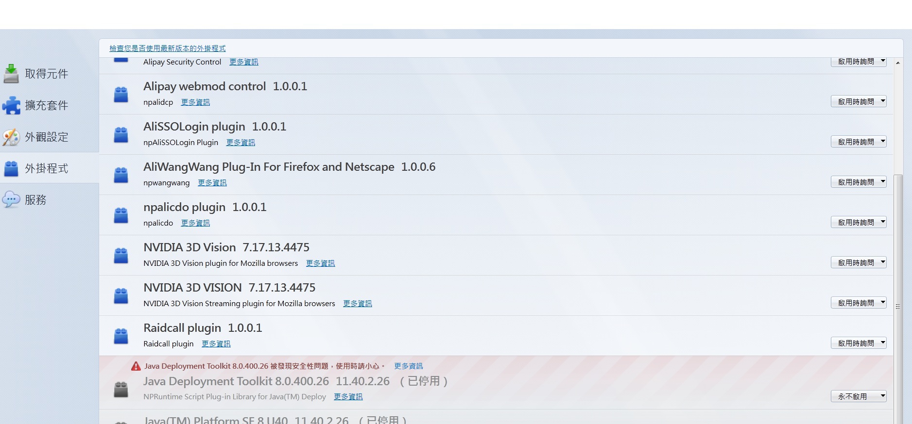Open activation dropdown for Alipay Security Control
The image size is (912, 424).
point(859,62)
